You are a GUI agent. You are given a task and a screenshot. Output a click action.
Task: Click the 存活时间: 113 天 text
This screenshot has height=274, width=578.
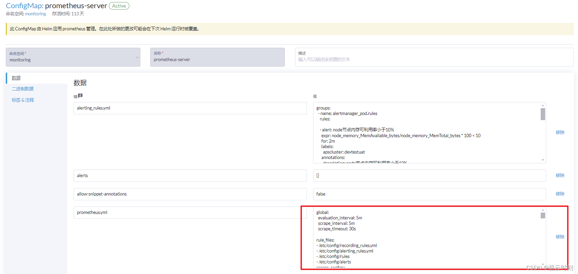pos(68,14)
